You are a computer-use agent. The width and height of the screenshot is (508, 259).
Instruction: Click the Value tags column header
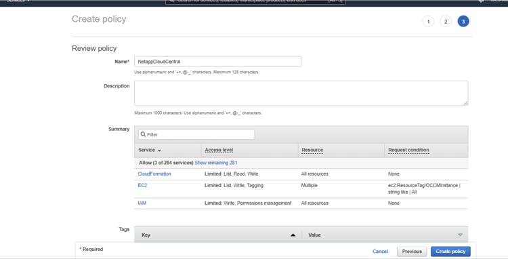314,235
